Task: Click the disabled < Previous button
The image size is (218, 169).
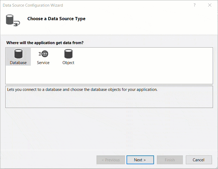Action: coord(111,160)
